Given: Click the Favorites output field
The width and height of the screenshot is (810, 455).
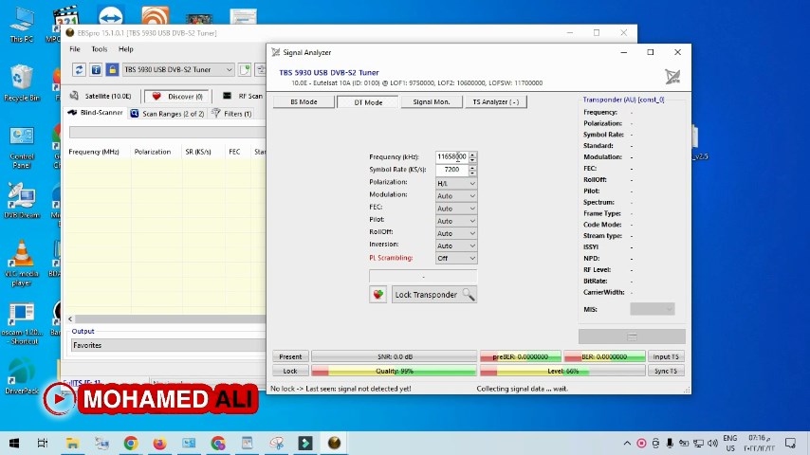Looking at the screenshot, I should tap(168, 345).
